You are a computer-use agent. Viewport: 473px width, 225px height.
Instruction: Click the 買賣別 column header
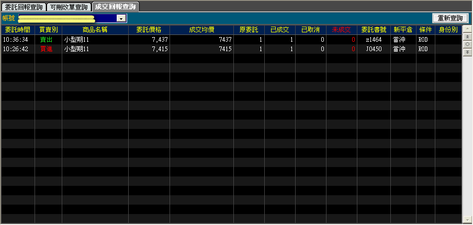tap(48, 30)
